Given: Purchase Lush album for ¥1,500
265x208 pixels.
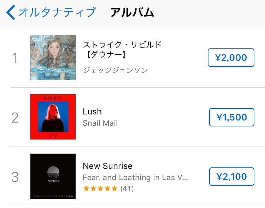Looking at the screenshot, I should 231,117.
